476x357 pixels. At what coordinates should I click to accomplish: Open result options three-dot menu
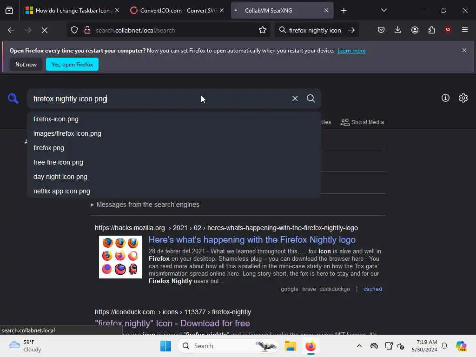tap(357, 289)
